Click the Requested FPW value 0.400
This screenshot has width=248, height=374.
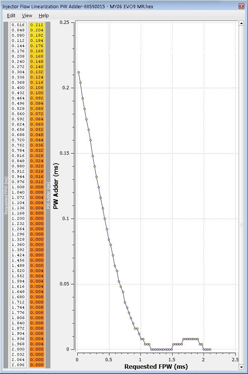coord(18,87)
